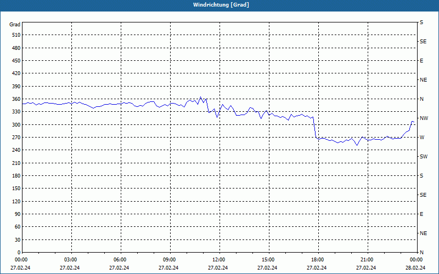Click the W compass label
Viewport: 439px width, 274px height.
422,138
